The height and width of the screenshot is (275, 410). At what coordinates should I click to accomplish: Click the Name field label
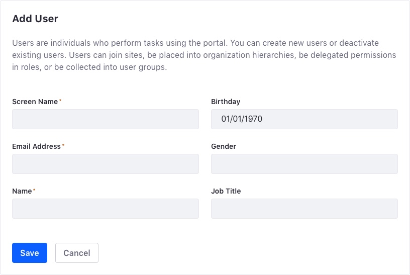point(22,191)
